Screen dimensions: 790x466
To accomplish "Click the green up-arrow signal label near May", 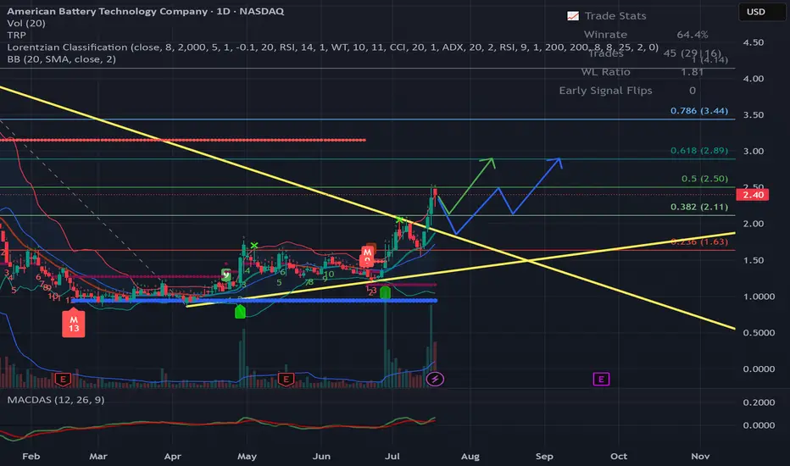I will [241, 312].
